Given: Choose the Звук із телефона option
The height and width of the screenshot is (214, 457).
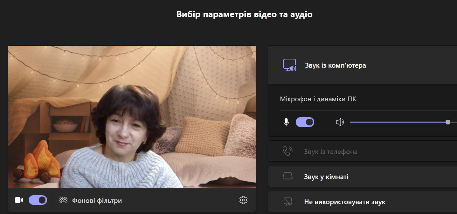Looking at the screenshot, I should pyautogui.click(x=330, y=152).
